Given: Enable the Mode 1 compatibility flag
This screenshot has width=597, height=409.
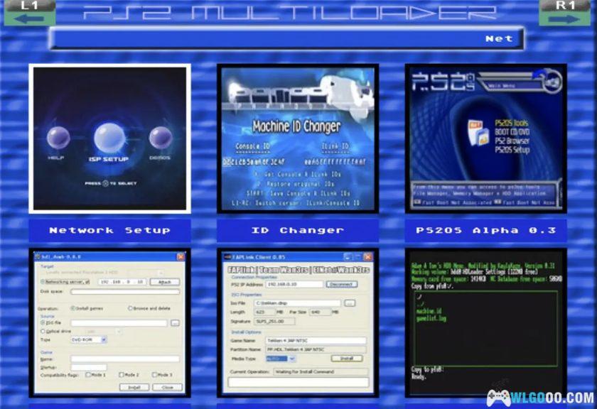Looking at the screenshot, I should pos(89,375).
